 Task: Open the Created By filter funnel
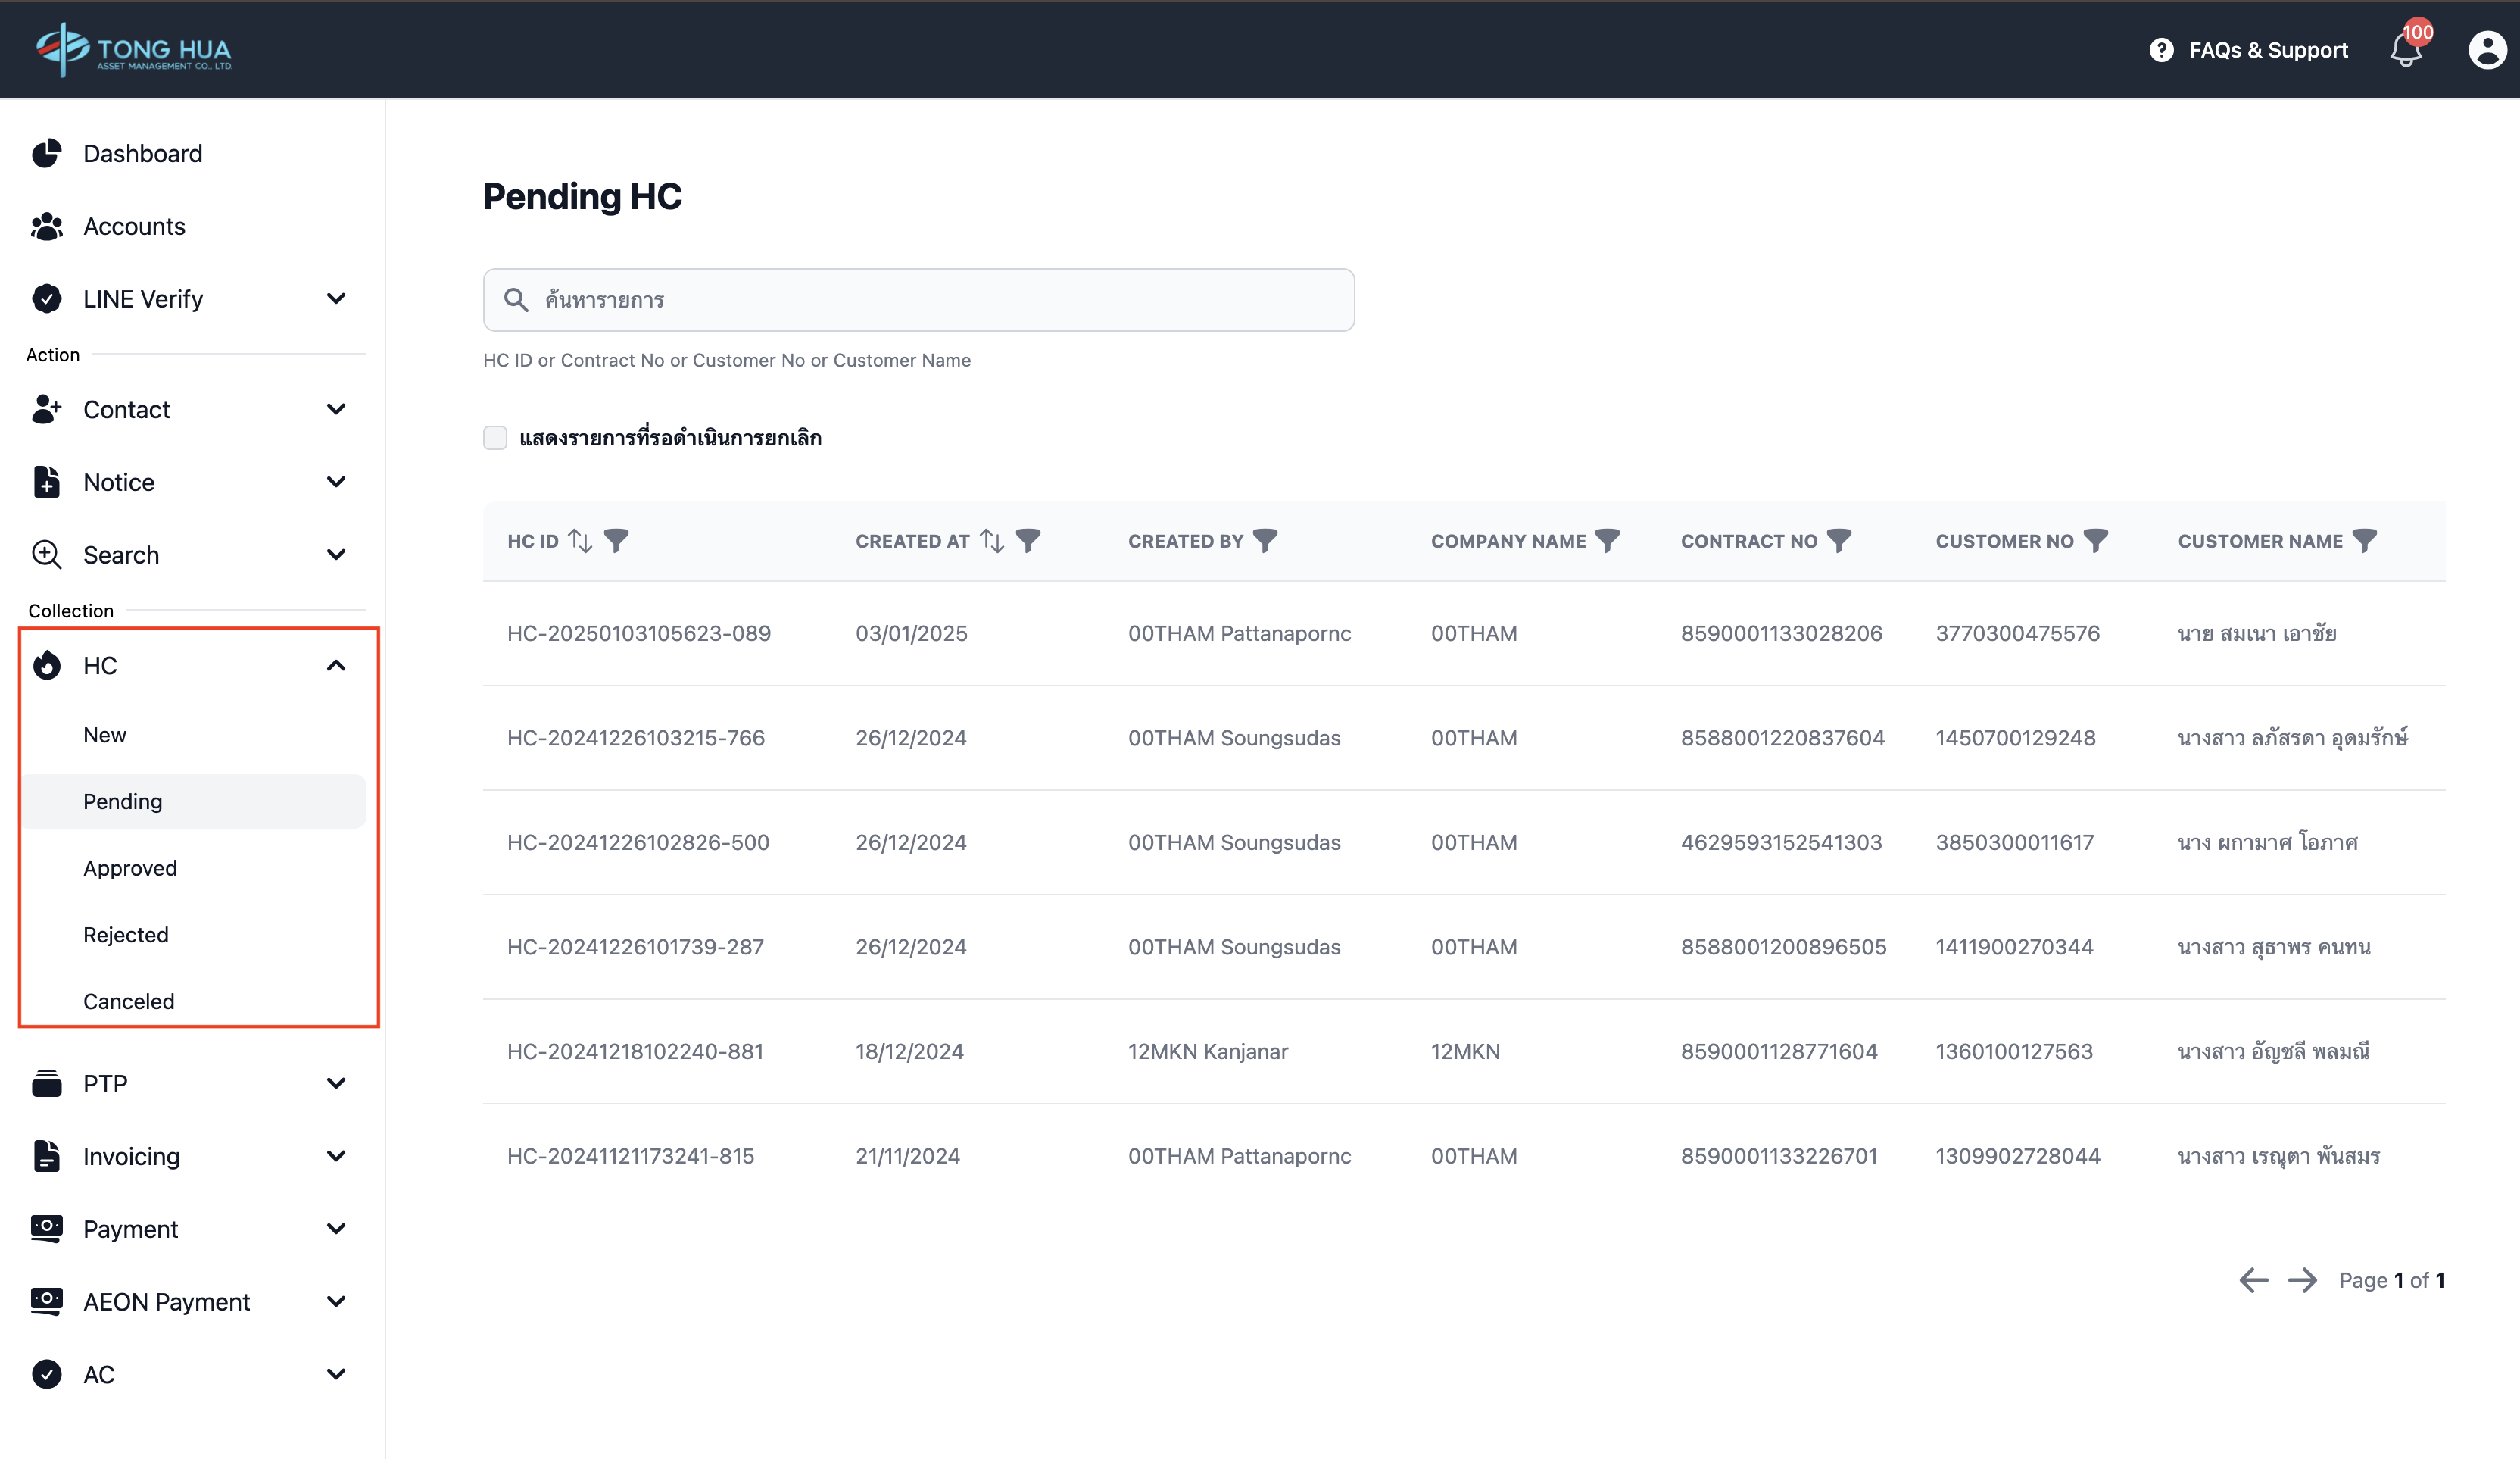coord(1265,540)
